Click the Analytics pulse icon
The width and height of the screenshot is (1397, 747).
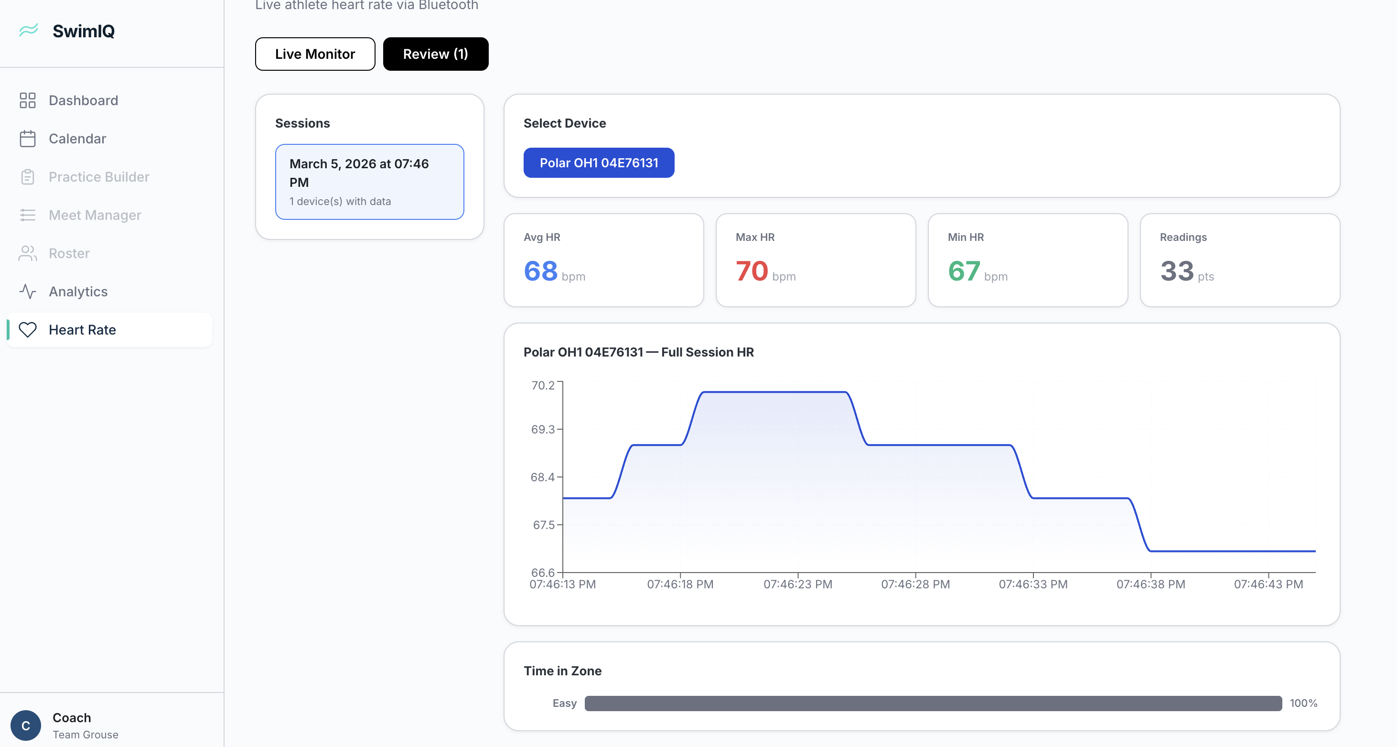point(27,292)
